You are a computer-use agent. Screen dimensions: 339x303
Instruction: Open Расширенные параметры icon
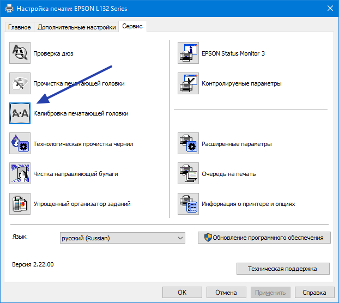pos(188,143)
